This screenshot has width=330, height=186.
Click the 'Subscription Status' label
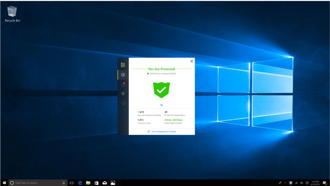coord(173,123)
